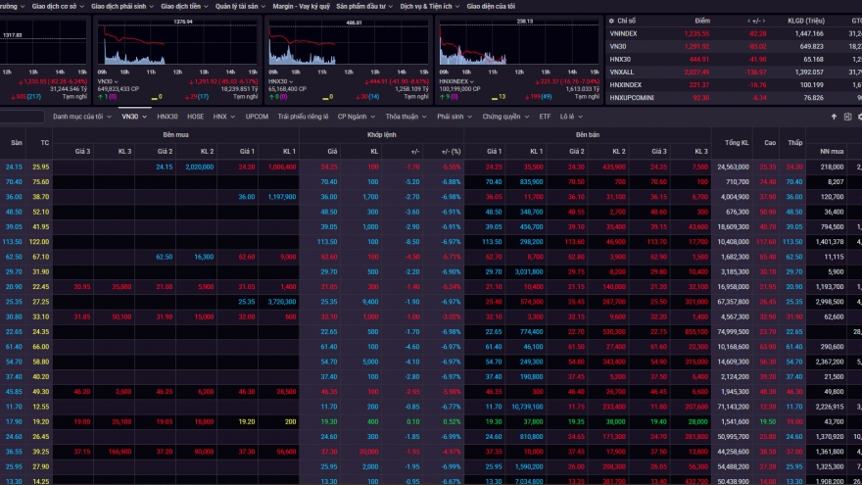Screen dimensions: 862x485
Task: Select the ETF tab
Action: pyautogui.click(x=545, y=117)
